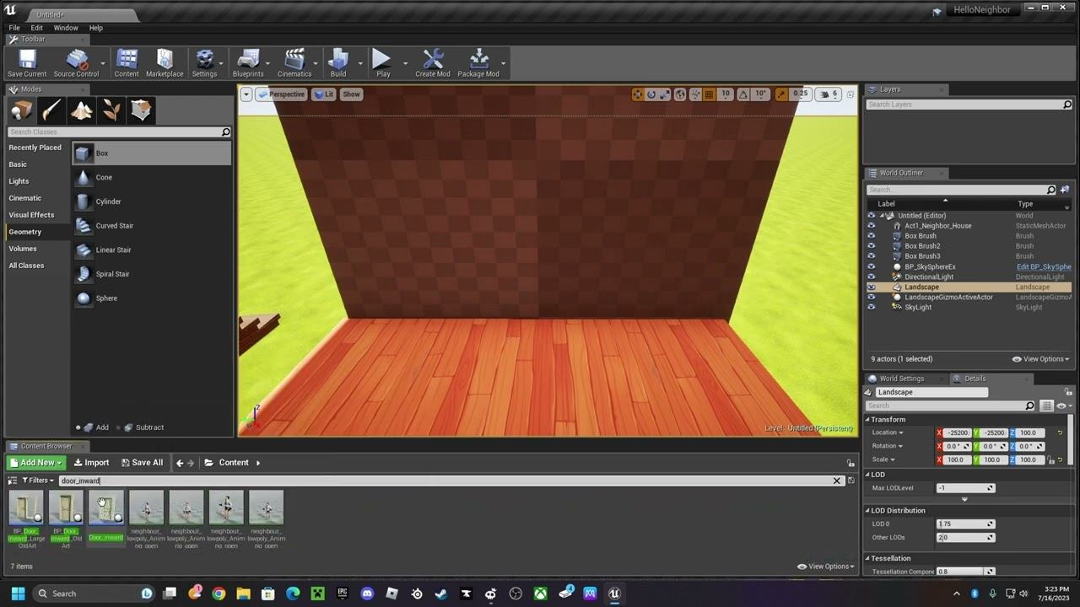The image size is (1080, 607).
Task: Open Source Control from the toolbar
Action: (x=76, y=63)
